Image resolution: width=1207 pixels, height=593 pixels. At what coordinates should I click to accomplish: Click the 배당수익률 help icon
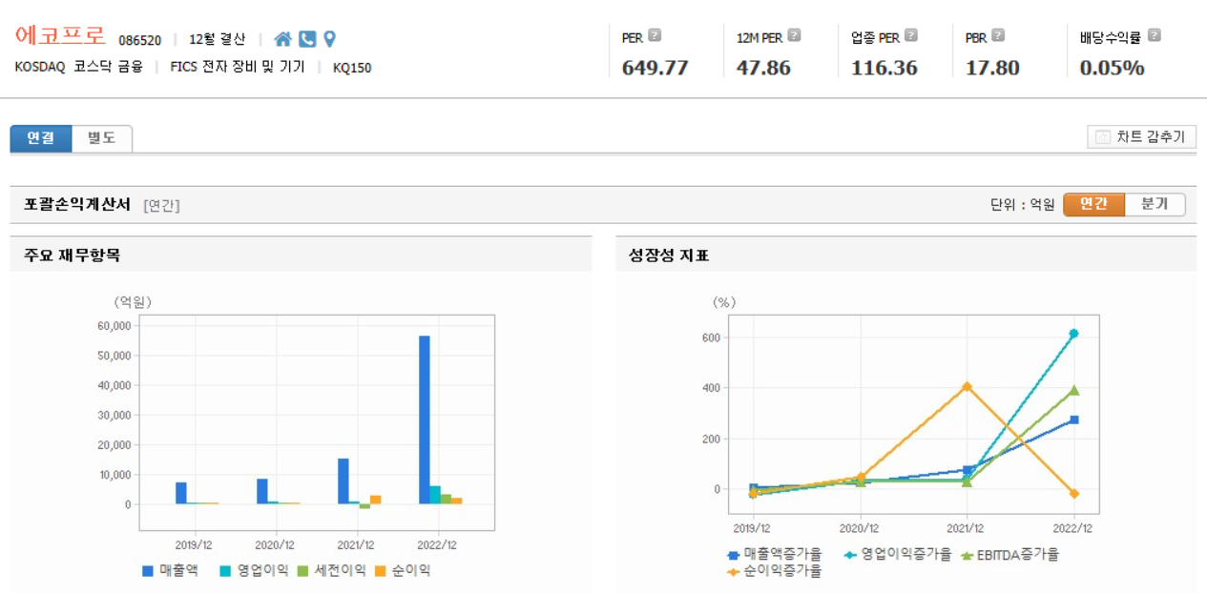click(1154, 34)
